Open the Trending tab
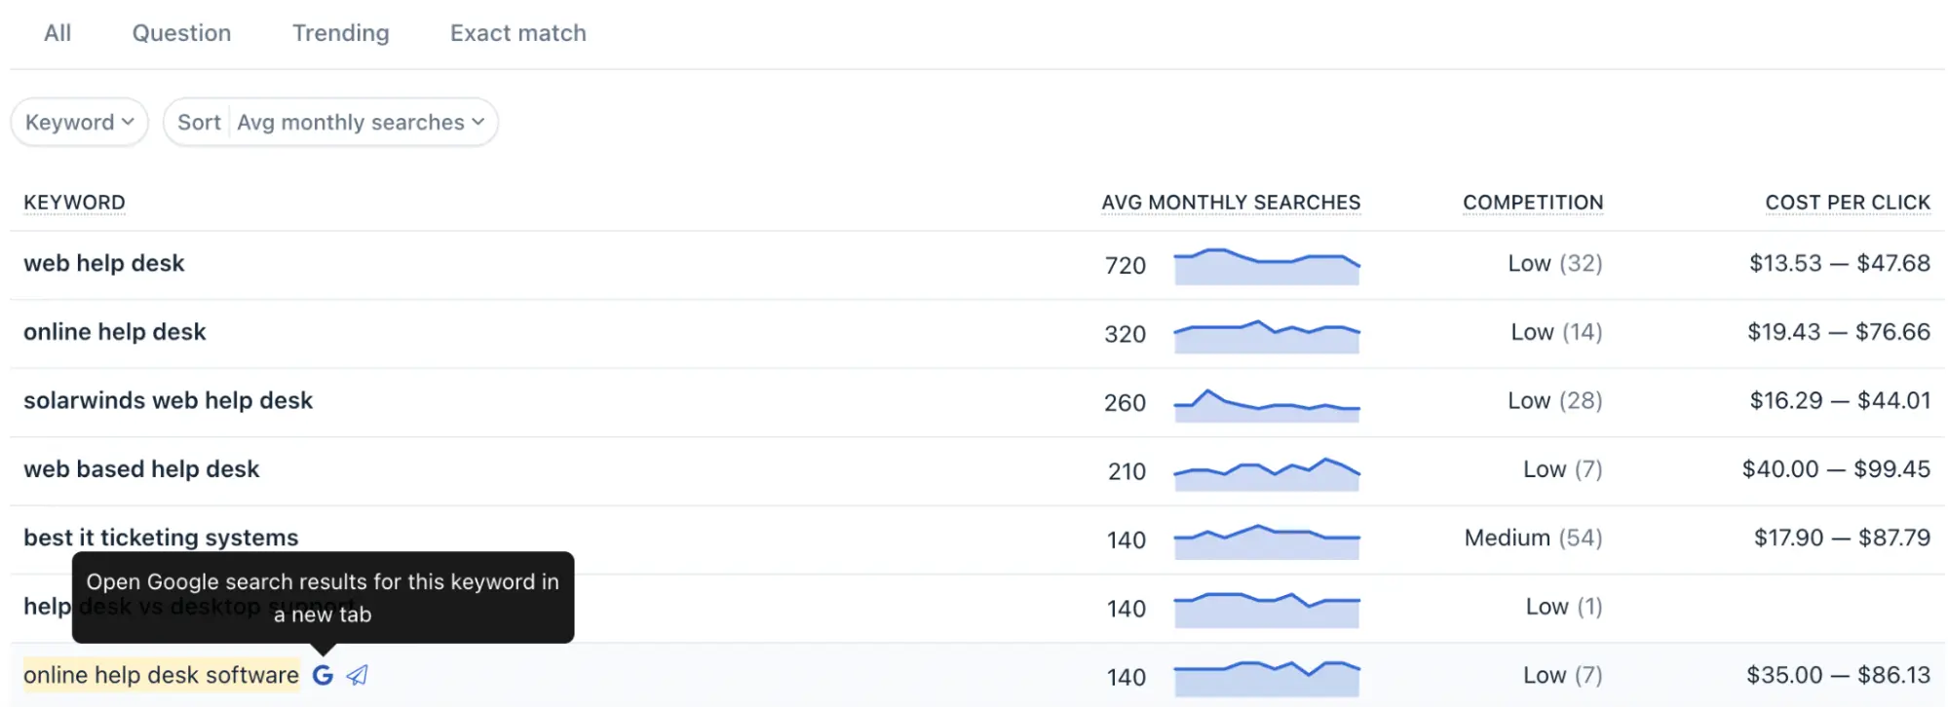The image size is (1948, 708). click(341, 33)
